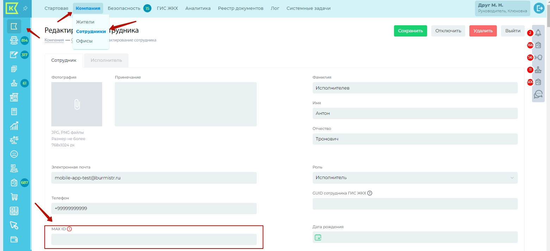Screen dimensions: 550x251
Task: Open residents icon with 814 badge
Action: tap(14, 40)
